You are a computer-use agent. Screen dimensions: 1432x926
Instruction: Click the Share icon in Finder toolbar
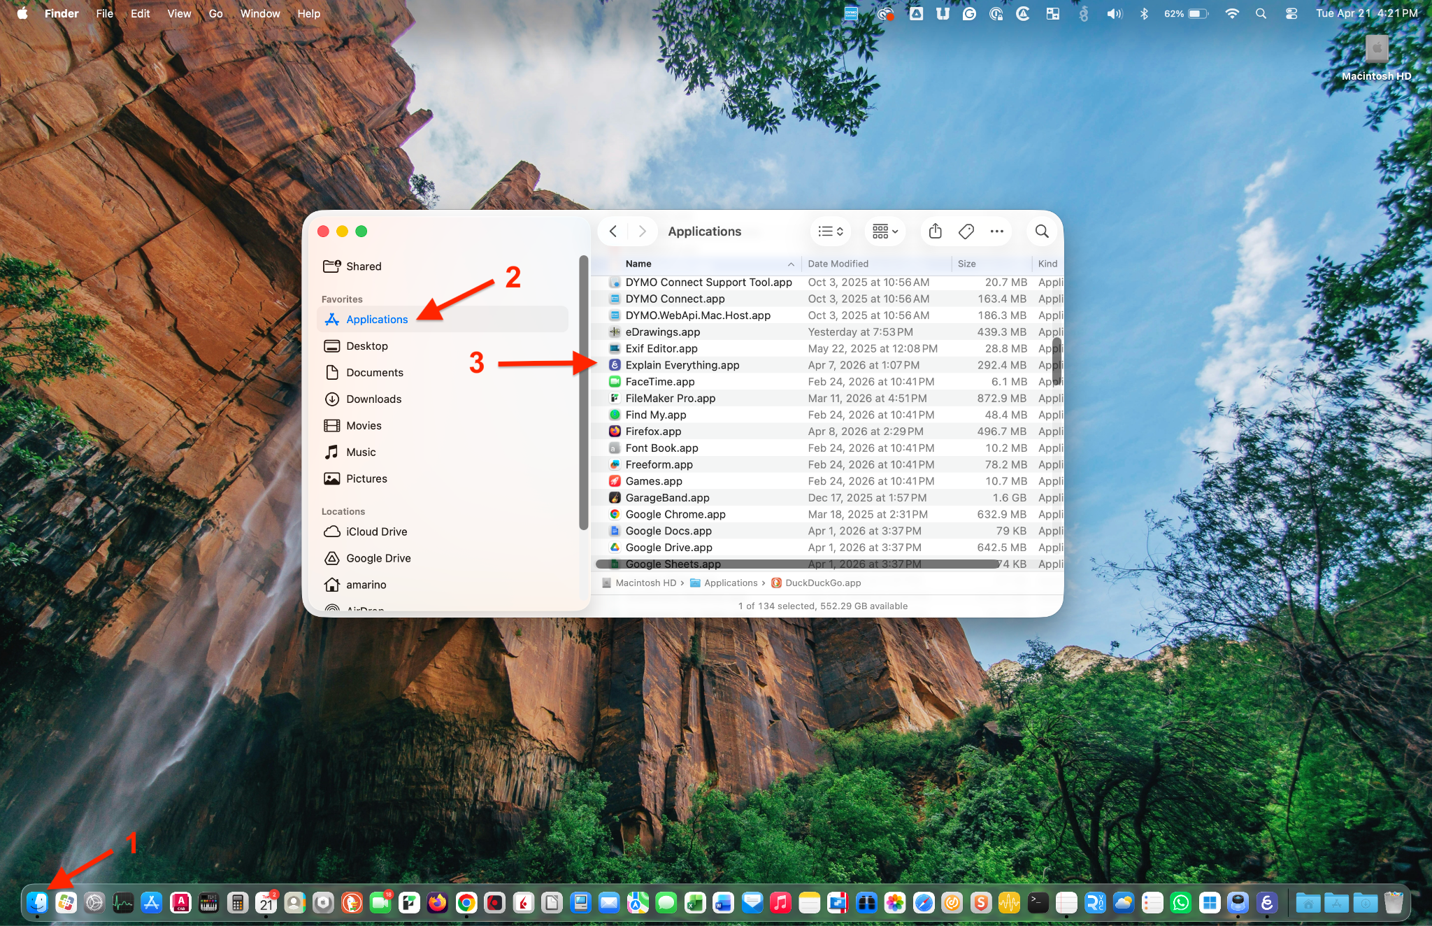point(935,231)
